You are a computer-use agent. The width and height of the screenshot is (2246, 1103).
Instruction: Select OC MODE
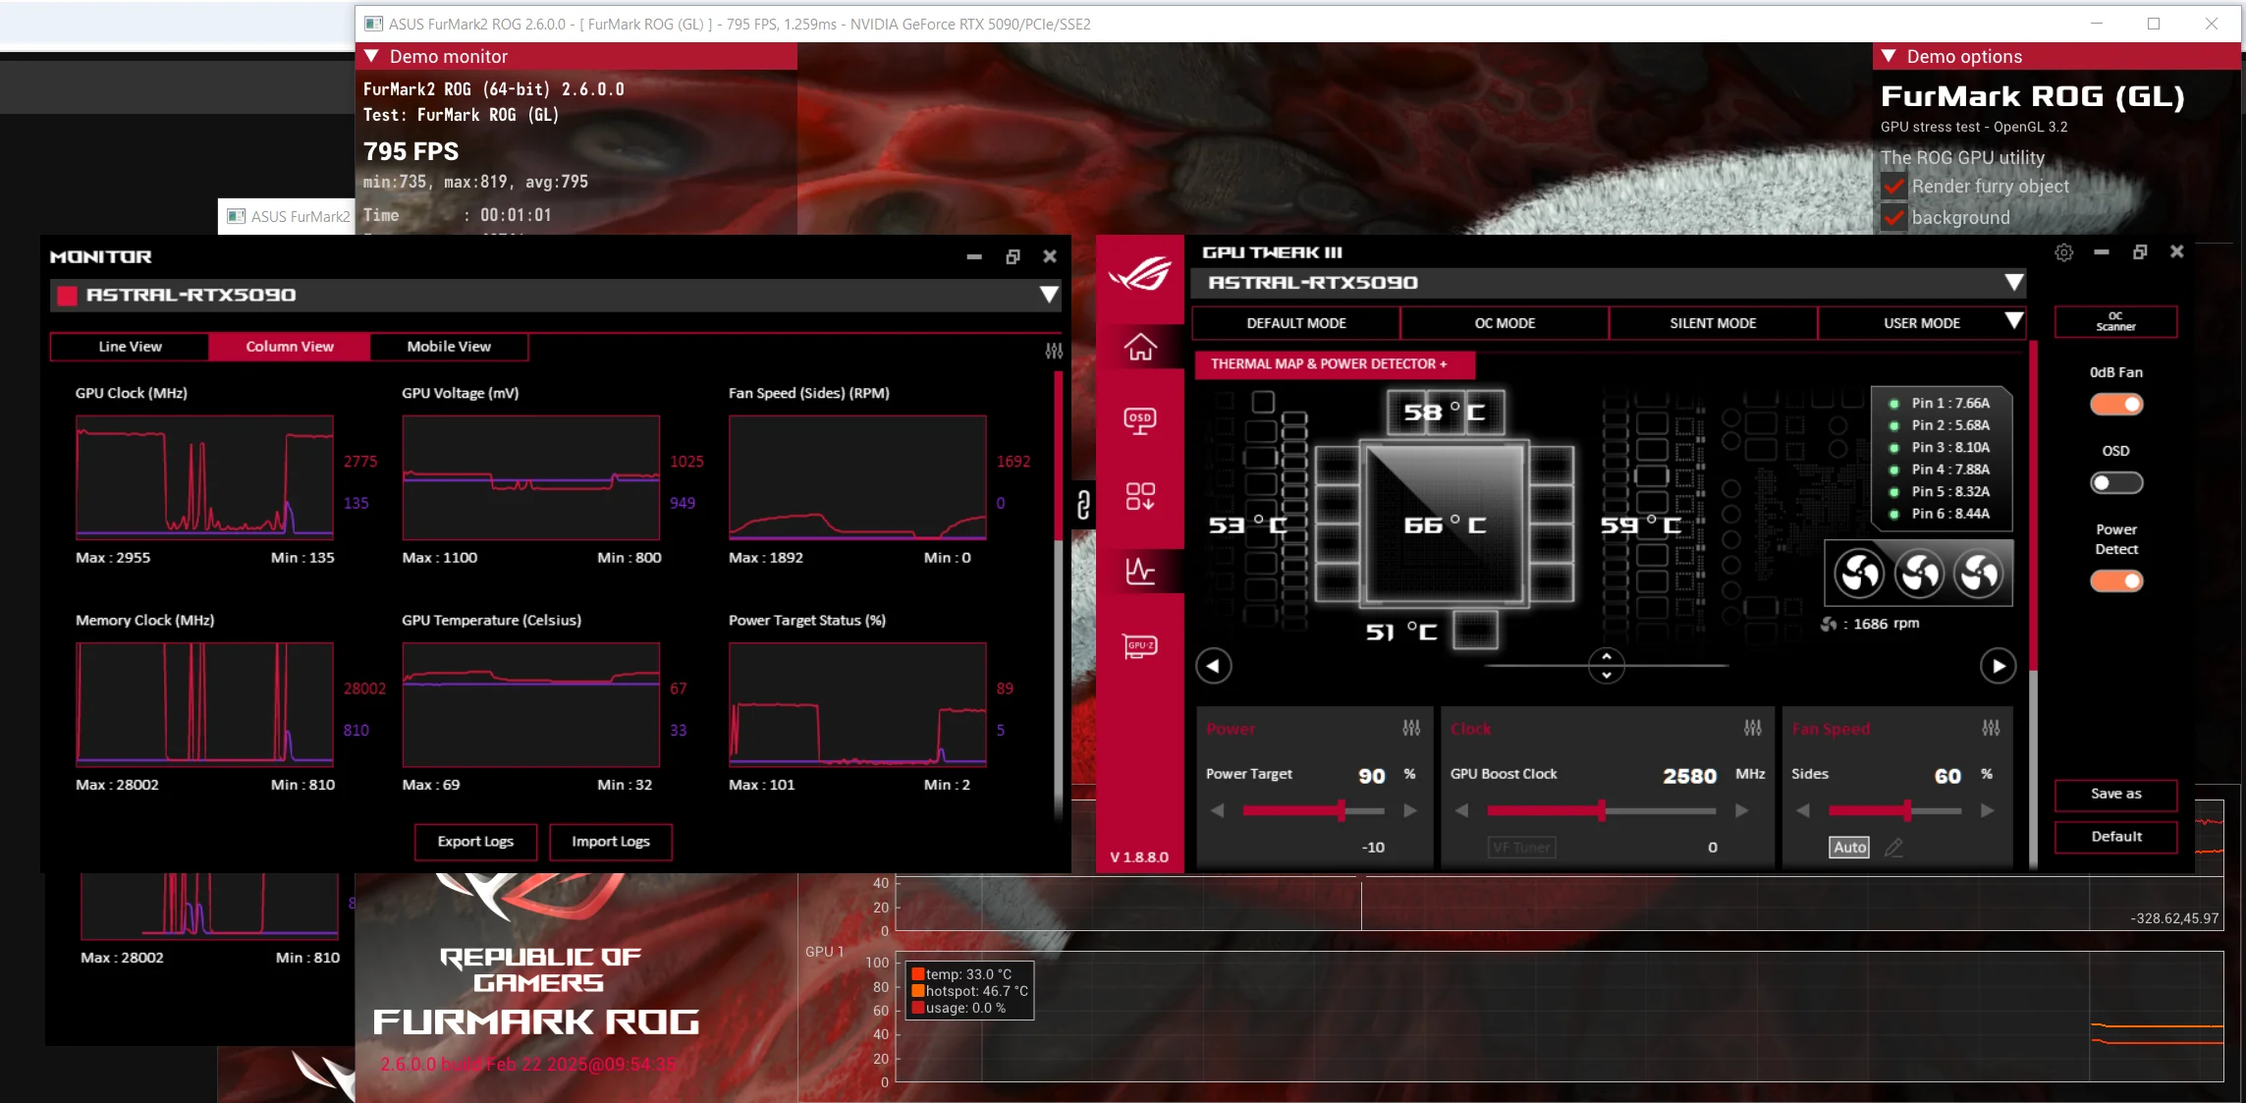click(x=1505, y=323)
